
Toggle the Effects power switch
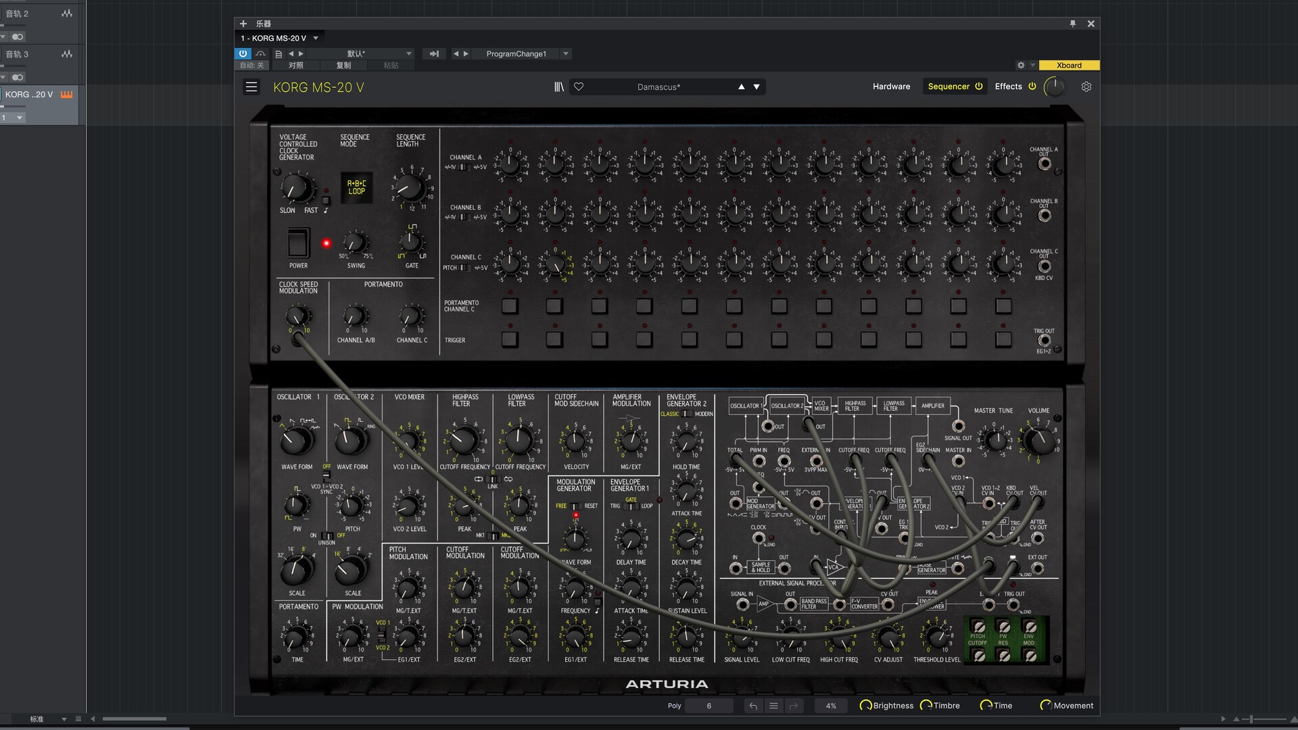pos(1032,87)
